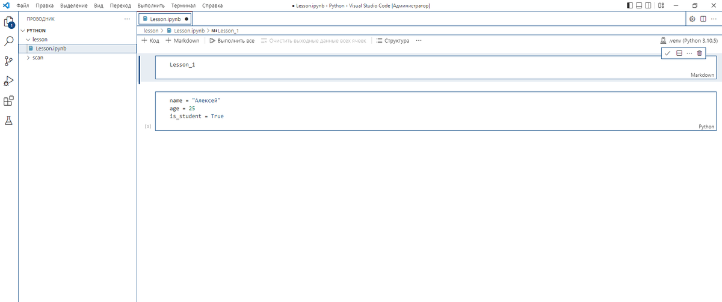Change Markdown cell language label
722x302 pixels.
pyautogui.click(x=702, y=75)
